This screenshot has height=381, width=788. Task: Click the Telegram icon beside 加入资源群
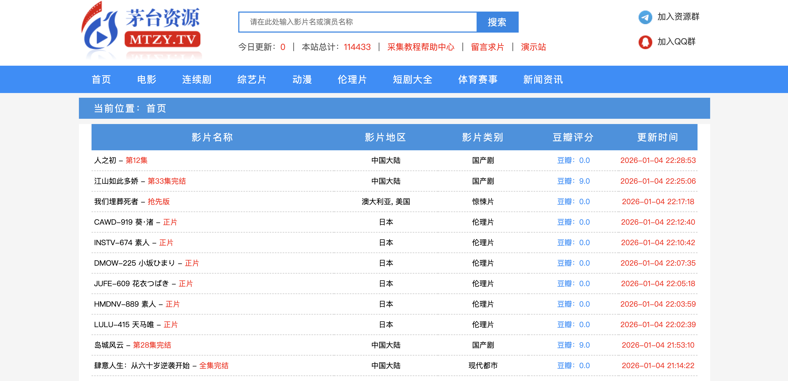tap(645, 17)
